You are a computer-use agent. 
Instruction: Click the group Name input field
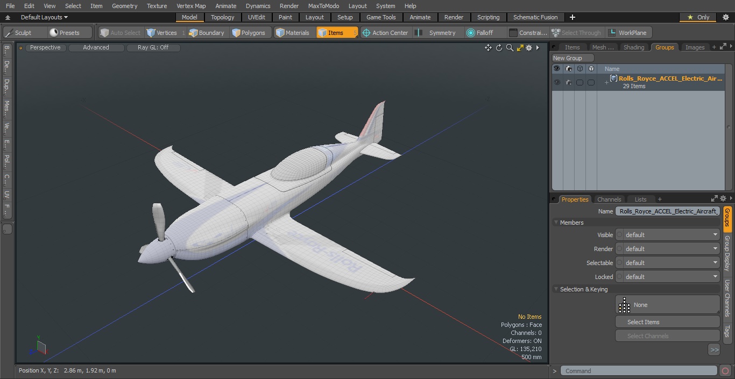coord(667,211)
